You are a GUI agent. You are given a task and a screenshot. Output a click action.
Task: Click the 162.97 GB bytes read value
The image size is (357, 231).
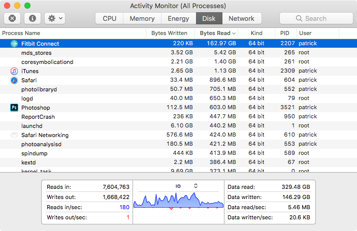click(221, 43)
